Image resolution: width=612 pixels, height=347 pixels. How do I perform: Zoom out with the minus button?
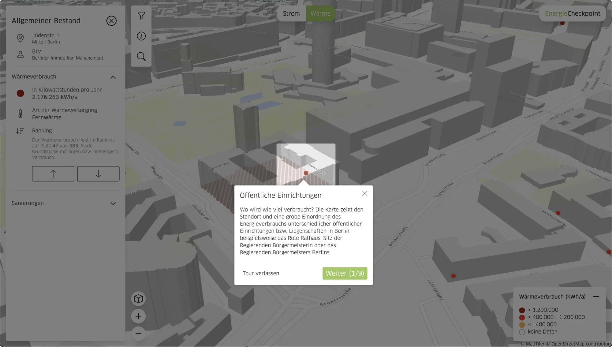pos(138,333)
